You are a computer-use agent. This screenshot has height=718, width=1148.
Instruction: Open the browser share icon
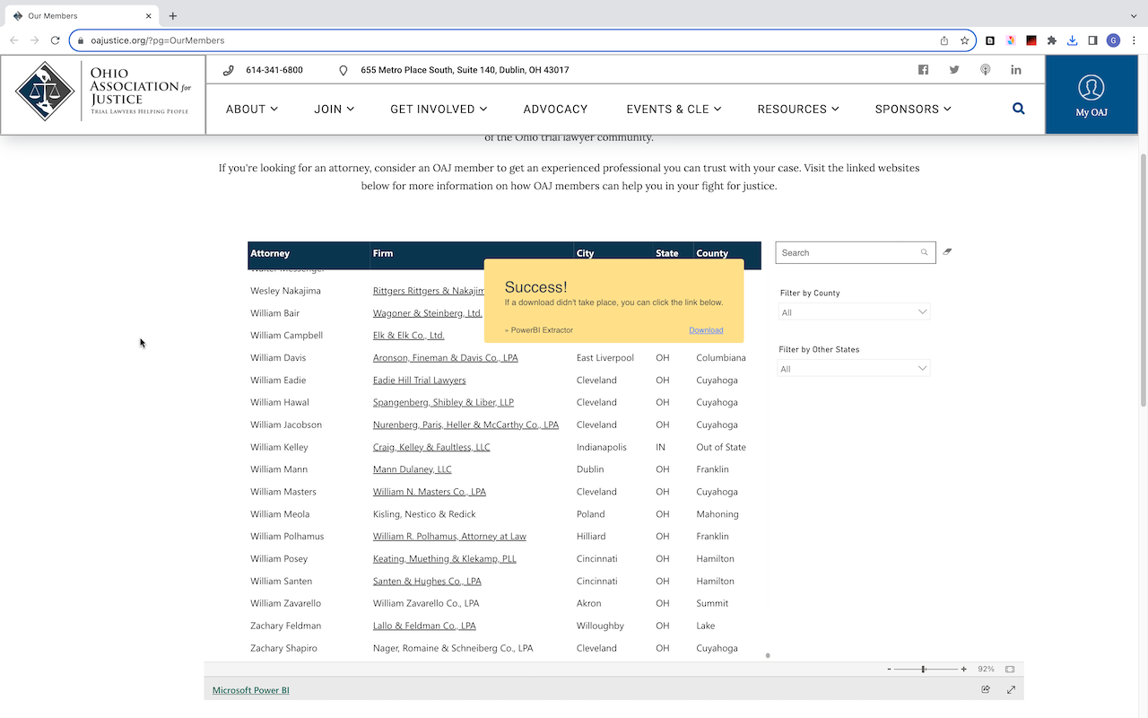(944, 40)
